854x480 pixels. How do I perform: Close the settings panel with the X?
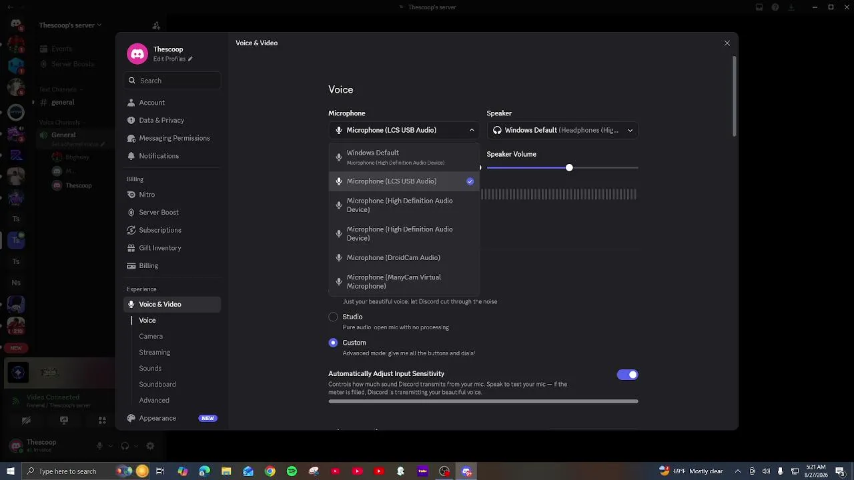coord(727,43)
